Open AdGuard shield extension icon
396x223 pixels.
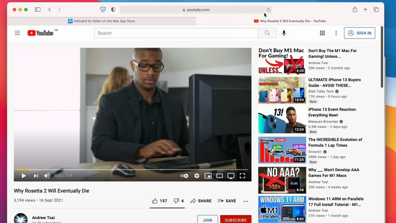click(x=103, y=9)
